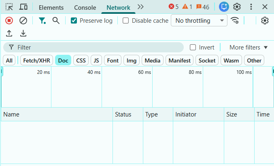Screen dimensions: 274x166
Task: Filter requests by Manifest
Action: (x=179, y=60)
